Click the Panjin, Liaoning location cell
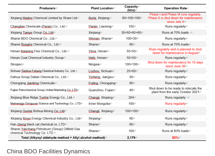The height and width of the screenshot is (156, 215). 100,27
